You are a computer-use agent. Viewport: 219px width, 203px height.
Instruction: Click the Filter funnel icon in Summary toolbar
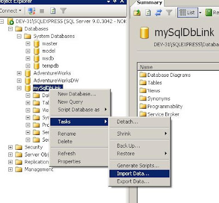pos(169,13)
